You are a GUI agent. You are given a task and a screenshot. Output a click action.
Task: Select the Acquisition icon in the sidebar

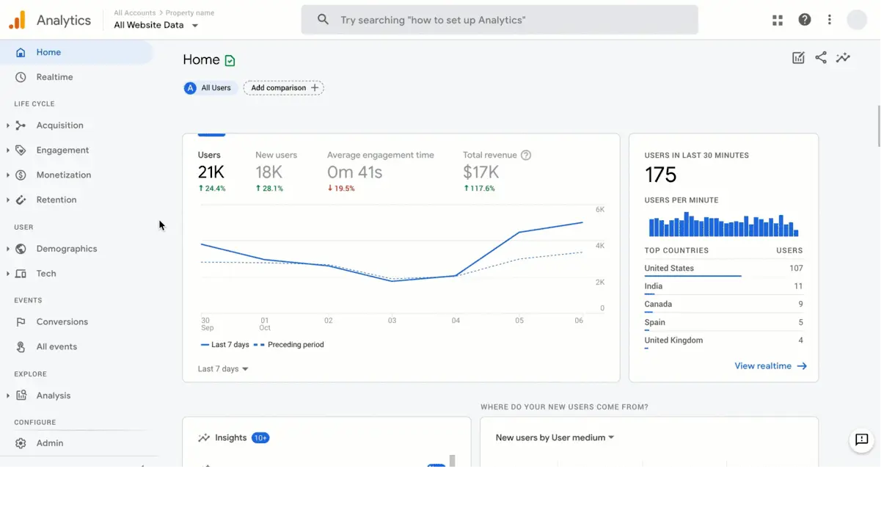pos(20,125)
